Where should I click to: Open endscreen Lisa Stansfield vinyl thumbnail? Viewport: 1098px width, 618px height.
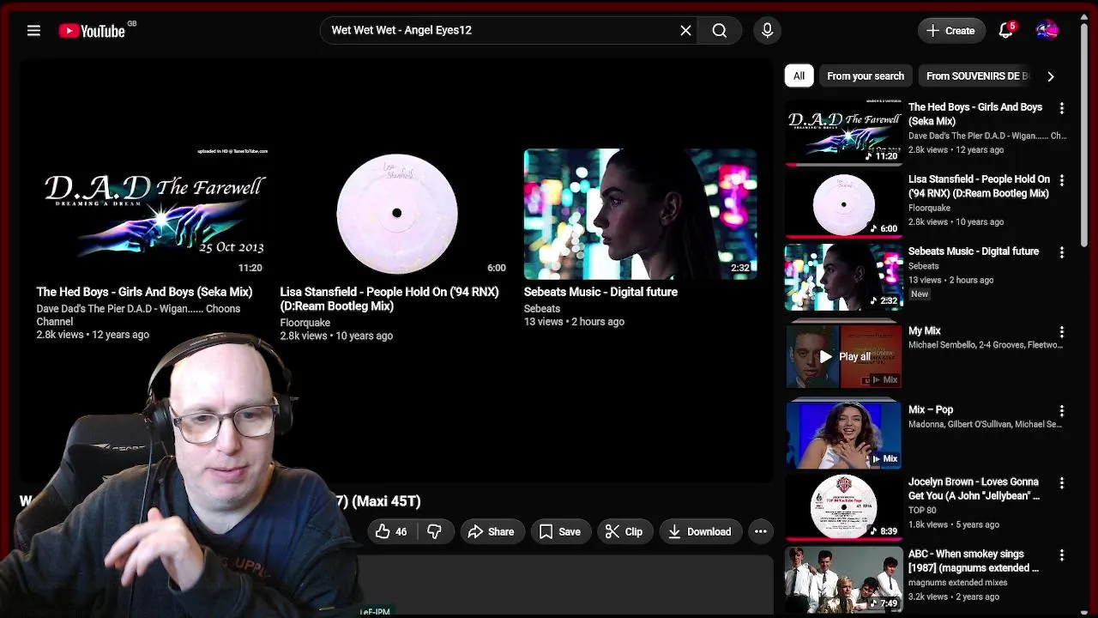396,213
